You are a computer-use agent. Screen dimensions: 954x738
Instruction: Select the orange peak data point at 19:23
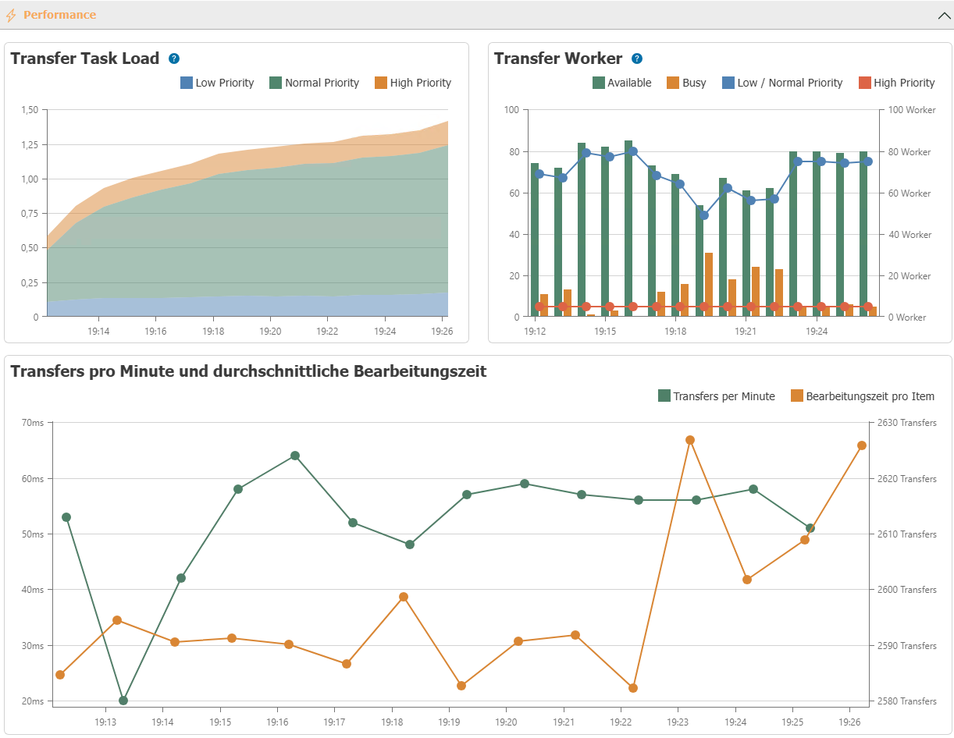pyautogui.click(x=690, y=440)
